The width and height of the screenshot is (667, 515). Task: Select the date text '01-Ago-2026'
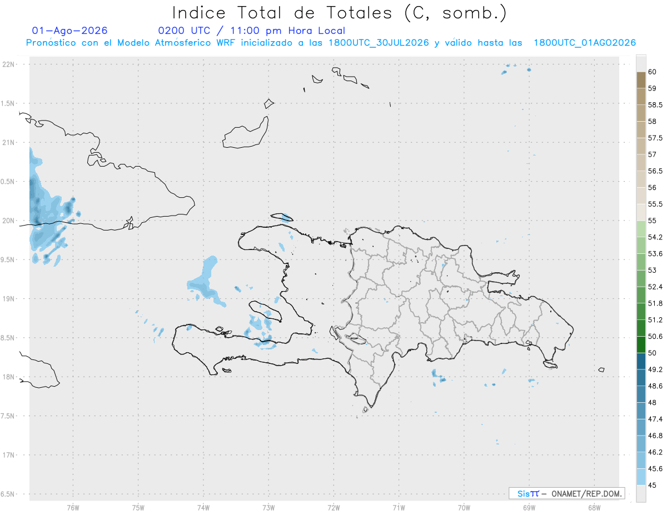click(70, 31)
